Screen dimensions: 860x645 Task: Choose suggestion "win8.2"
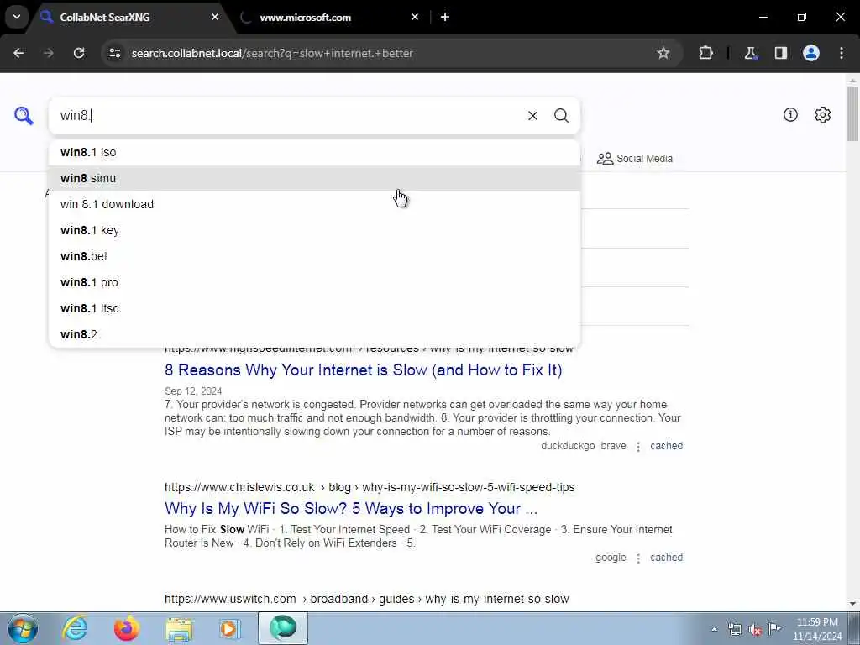coord(314,334)
